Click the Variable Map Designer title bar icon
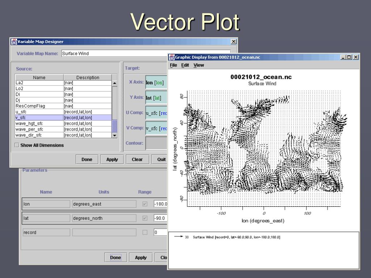Screen dimensions: 371x278 coord(14,42)
